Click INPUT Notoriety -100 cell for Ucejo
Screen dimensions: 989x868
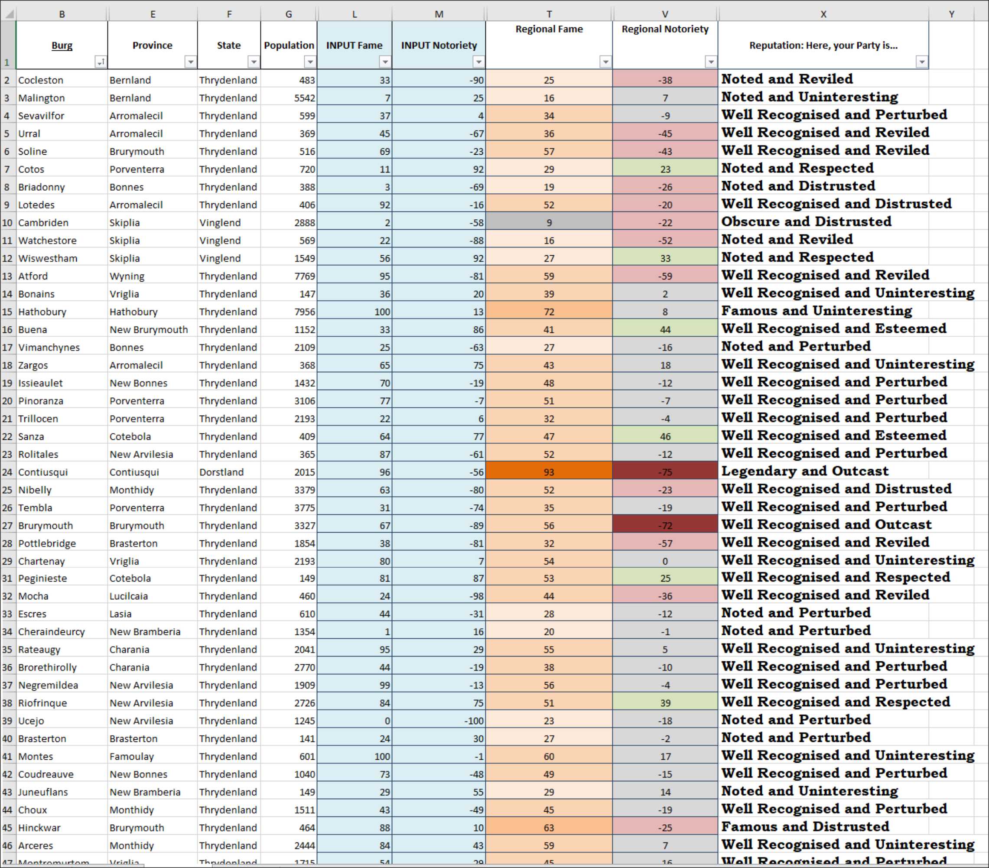click(439, 721)
